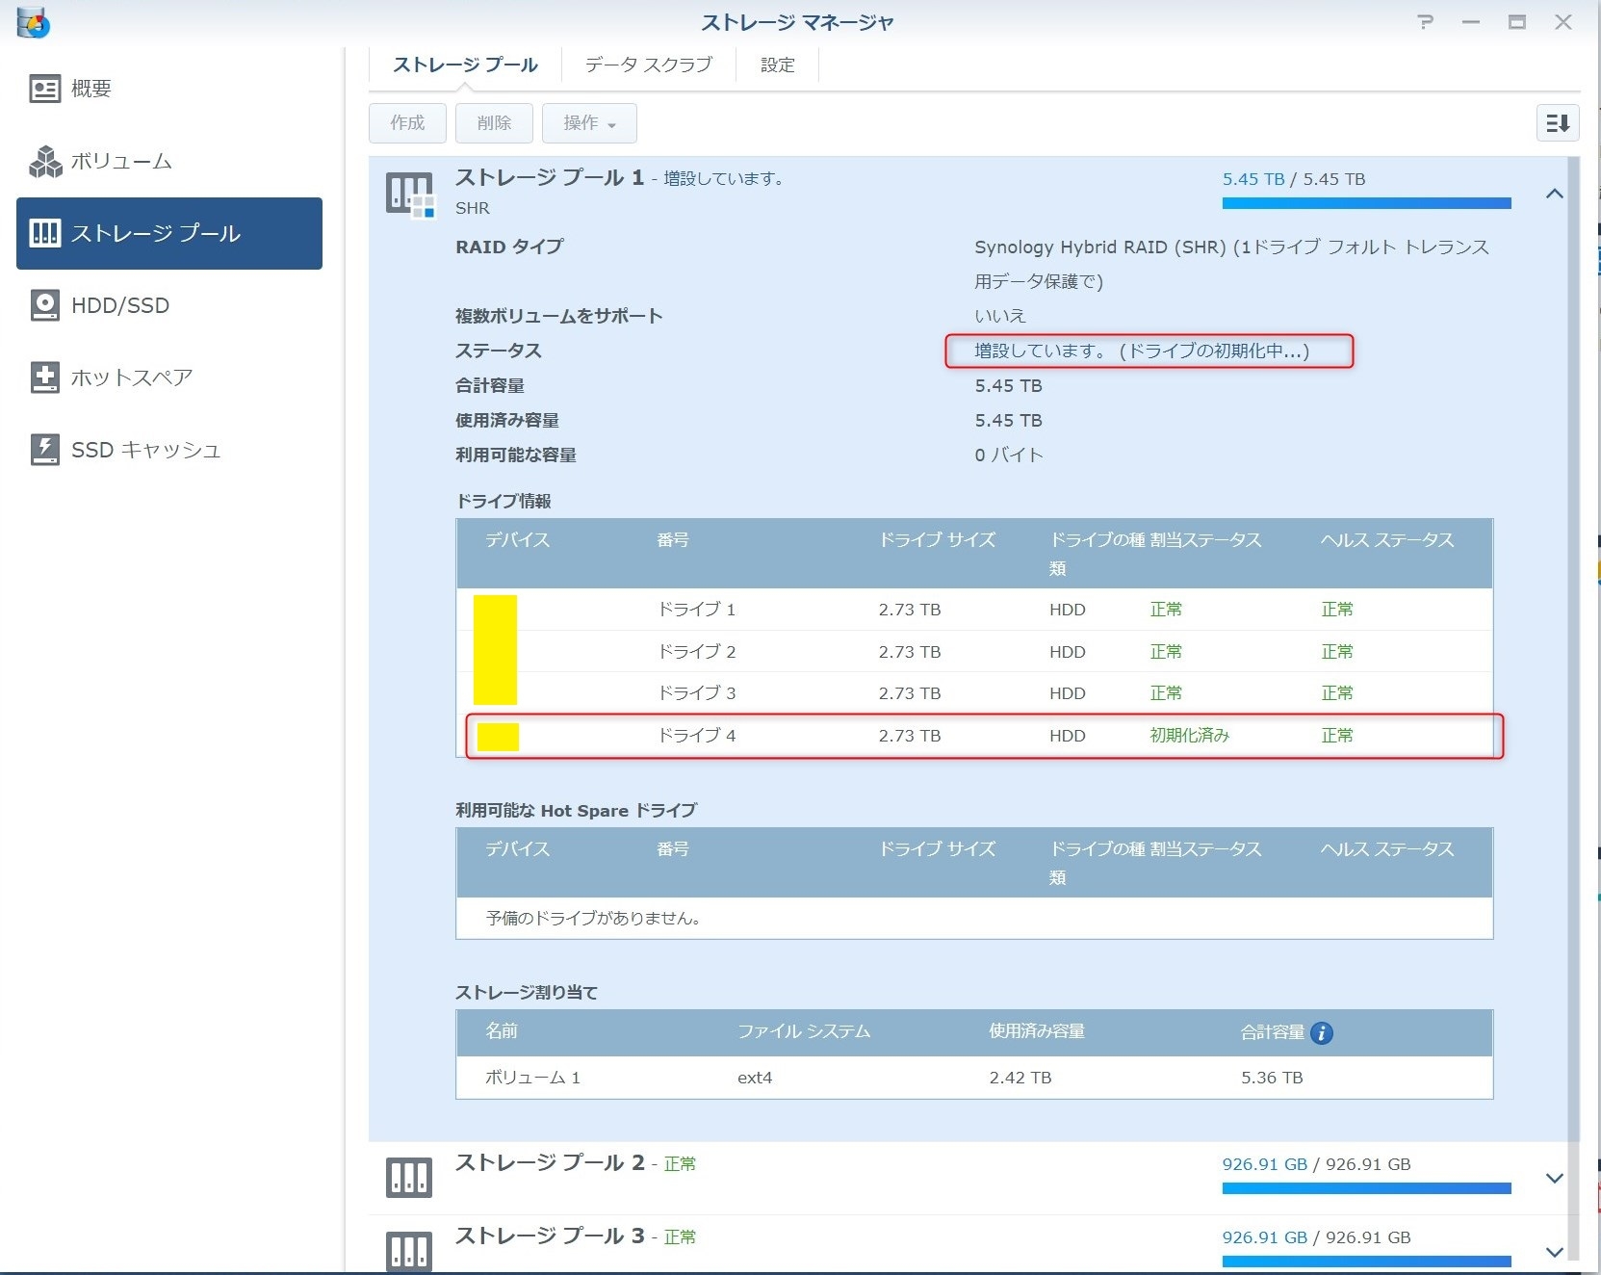Go to SSD キャッシュ icon
The width and height of the screenshot is (1601, 1275).
point(44,450)
